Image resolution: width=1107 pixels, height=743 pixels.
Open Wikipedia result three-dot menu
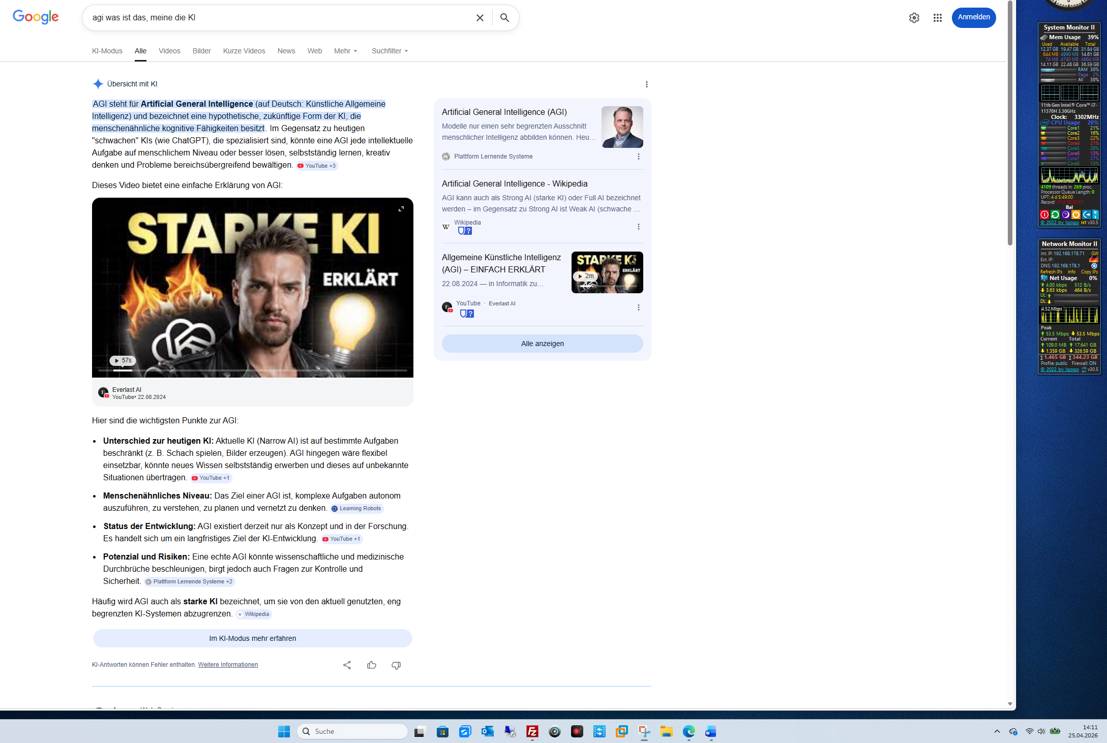tap(639, 227)
